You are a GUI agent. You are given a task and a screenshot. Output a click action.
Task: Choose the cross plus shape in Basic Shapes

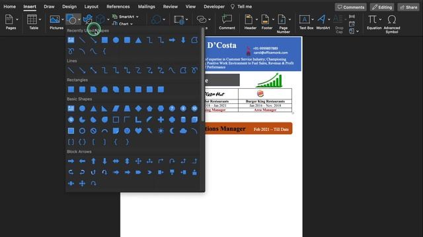161,120
